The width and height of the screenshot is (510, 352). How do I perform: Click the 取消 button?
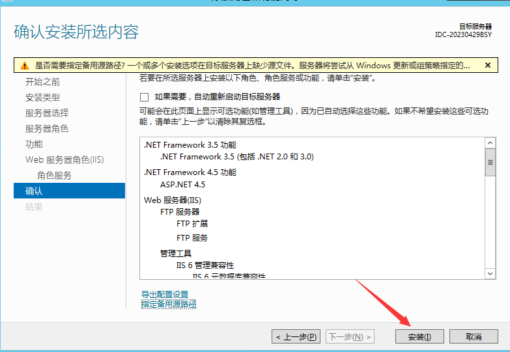click(x=474, y=337)
